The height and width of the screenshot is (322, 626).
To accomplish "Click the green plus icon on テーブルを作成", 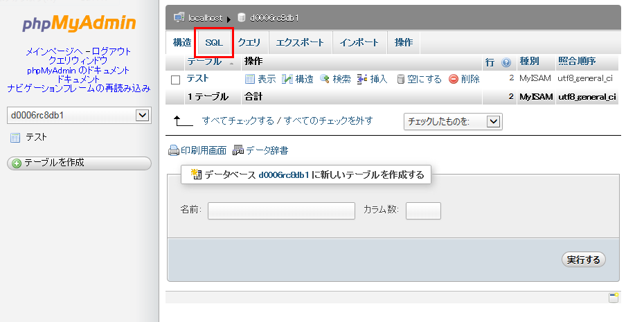I will [17, 163].
